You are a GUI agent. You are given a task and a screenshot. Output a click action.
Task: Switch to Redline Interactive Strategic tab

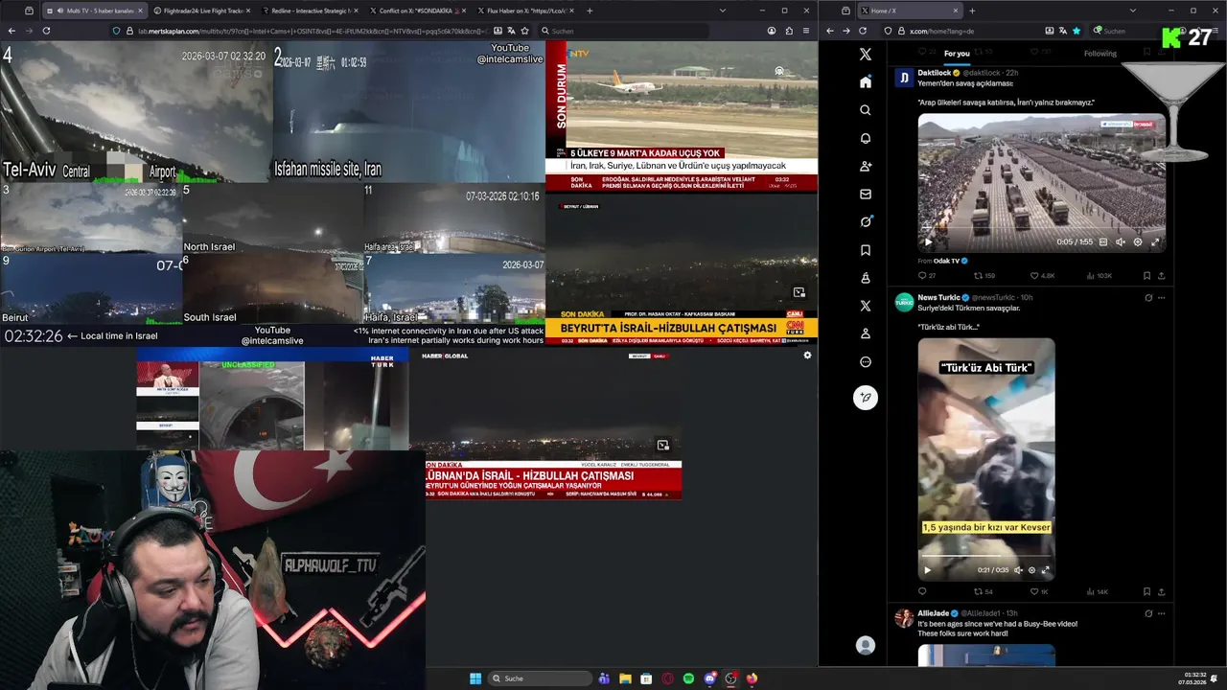312,11
